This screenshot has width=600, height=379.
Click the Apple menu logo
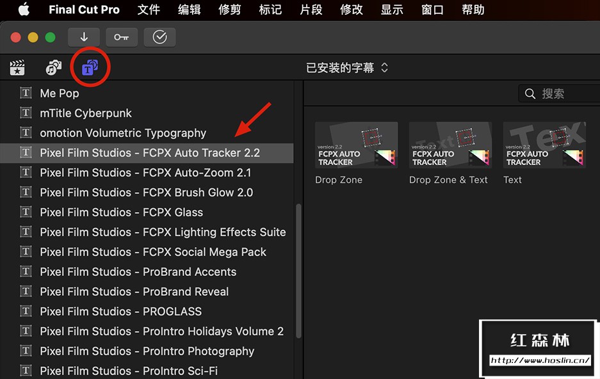24,10
